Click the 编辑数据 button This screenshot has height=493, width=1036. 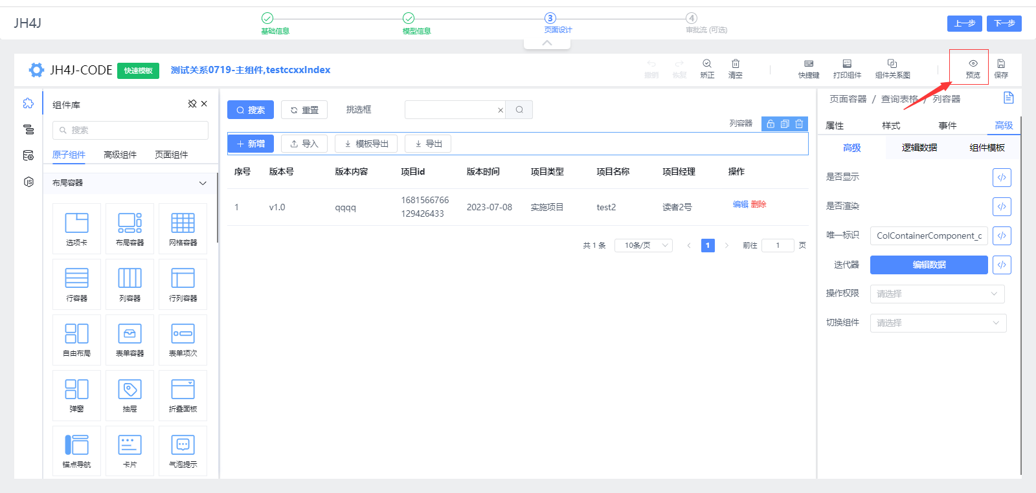(x=929, y=265)
